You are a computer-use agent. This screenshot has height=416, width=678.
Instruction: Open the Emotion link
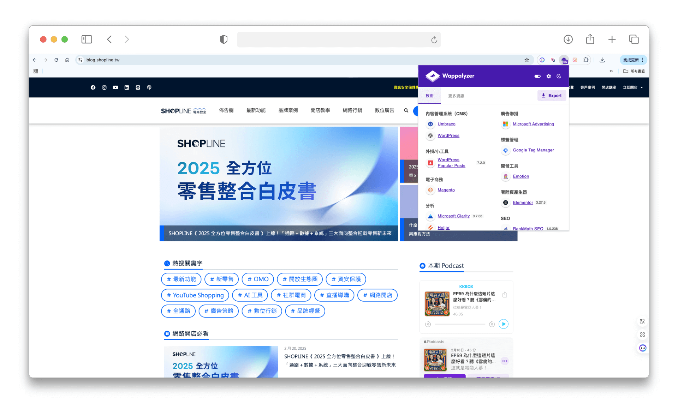521,176
